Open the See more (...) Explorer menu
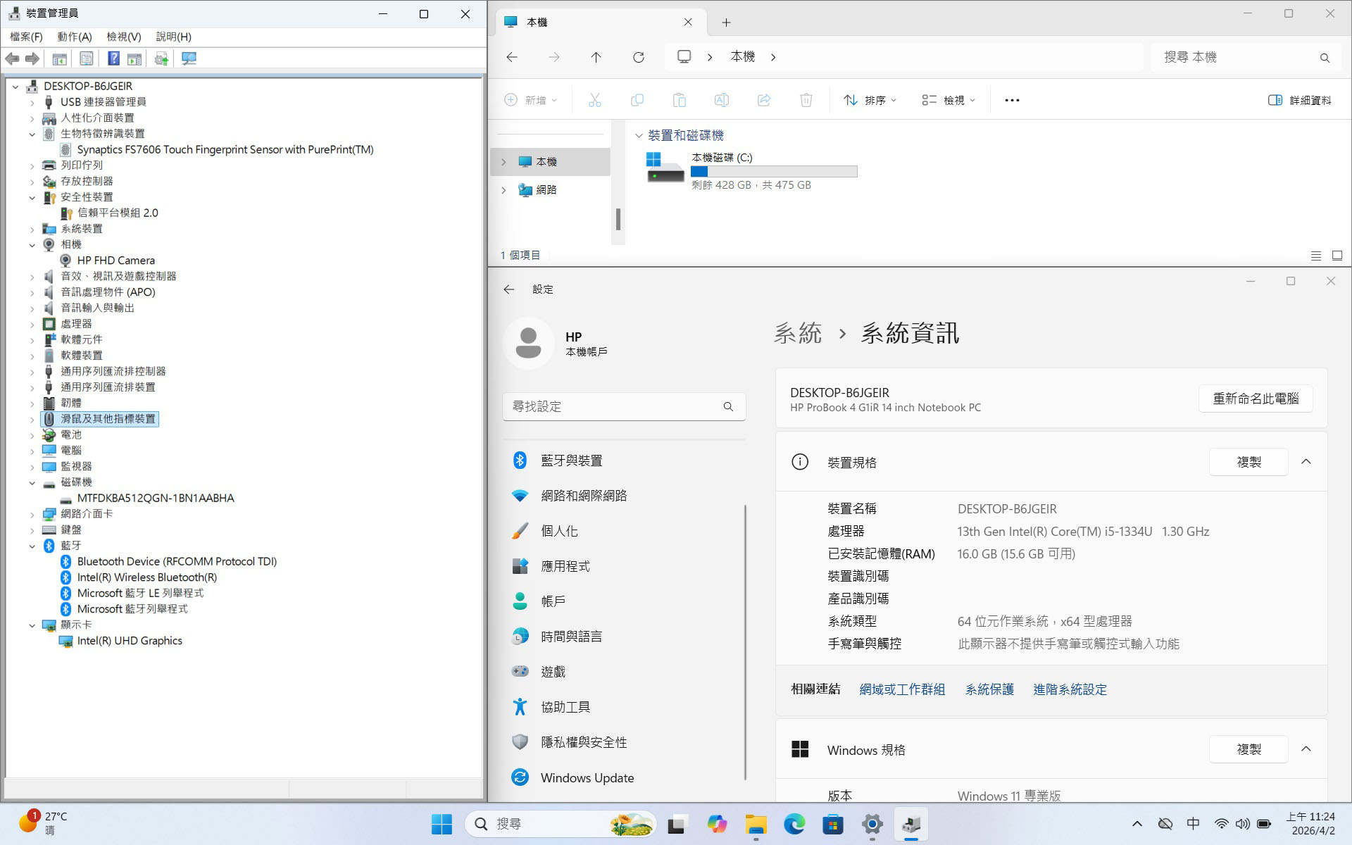This screenshot has width=1352, height=845. click(1012, 100)
